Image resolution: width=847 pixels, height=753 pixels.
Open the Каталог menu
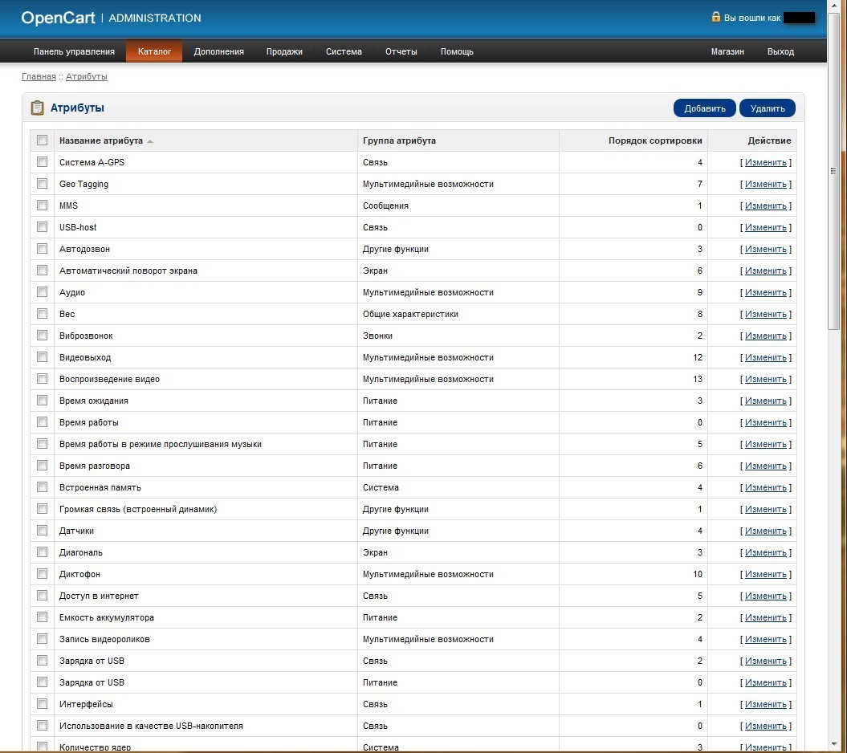click(154, 51)
